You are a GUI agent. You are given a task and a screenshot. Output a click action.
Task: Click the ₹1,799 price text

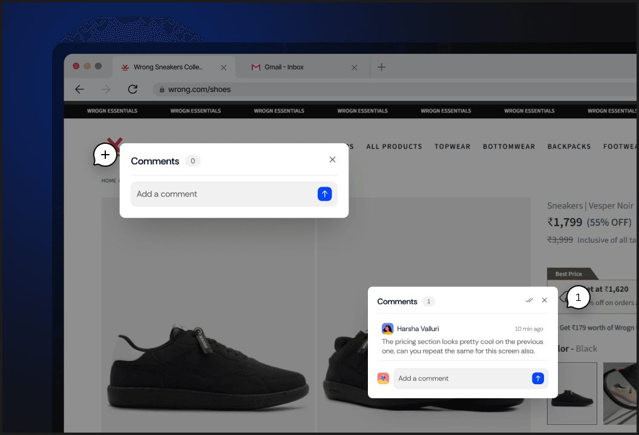pyautogui.click(x=565, y=222)
